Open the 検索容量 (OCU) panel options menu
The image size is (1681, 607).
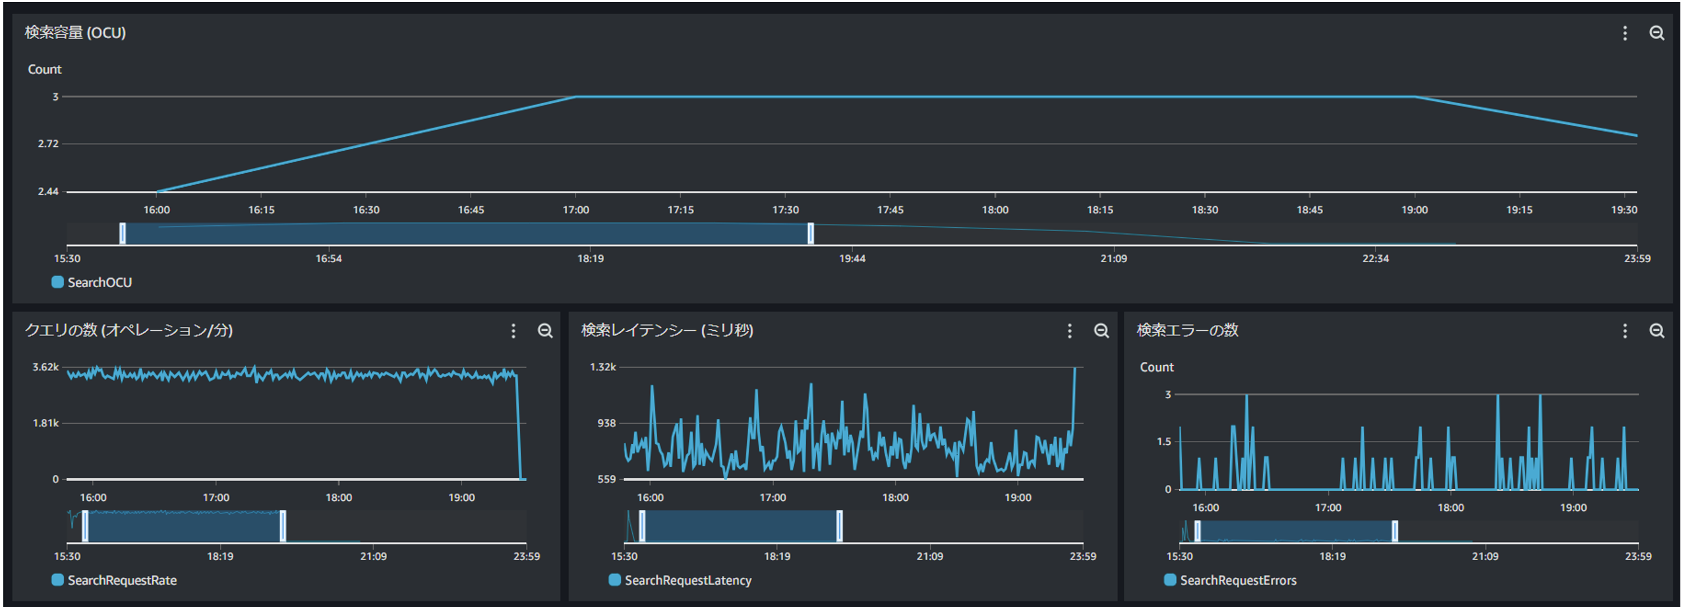pos(1624,33)
